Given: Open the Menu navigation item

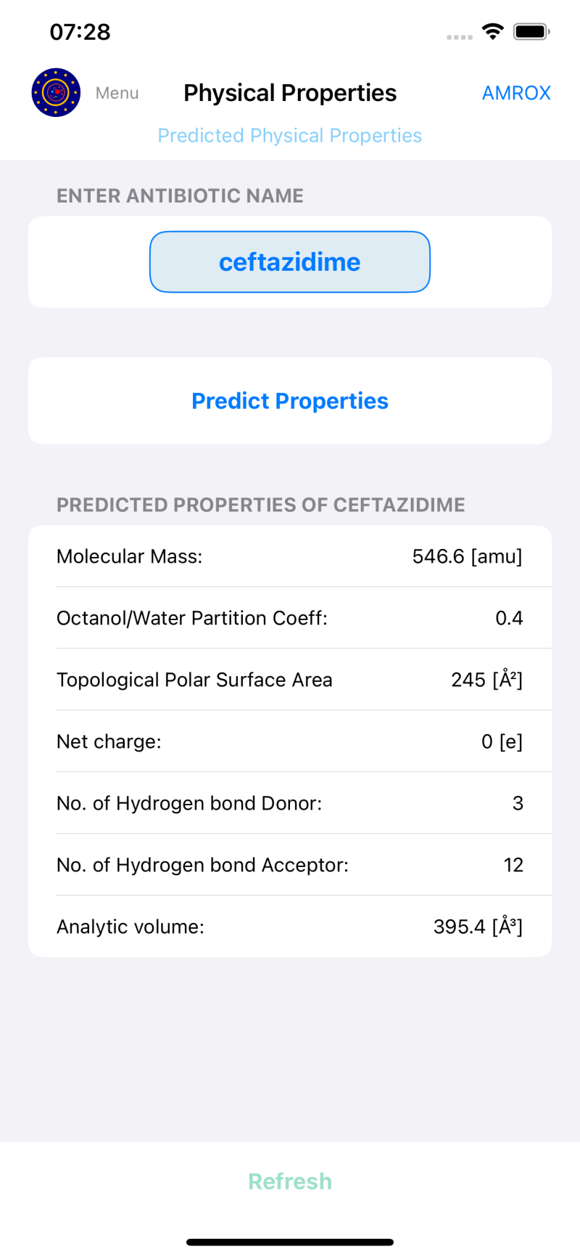Looking at the screenshot, I should [117, 93].
